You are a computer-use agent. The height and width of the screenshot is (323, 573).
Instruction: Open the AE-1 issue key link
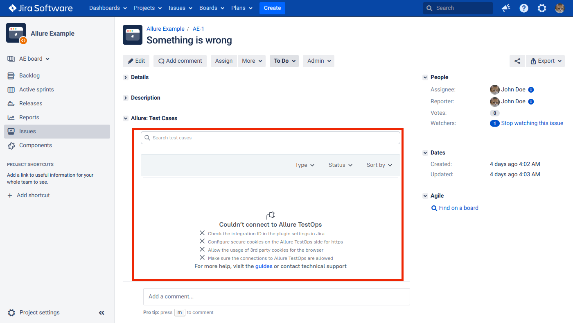pos(198,29)
